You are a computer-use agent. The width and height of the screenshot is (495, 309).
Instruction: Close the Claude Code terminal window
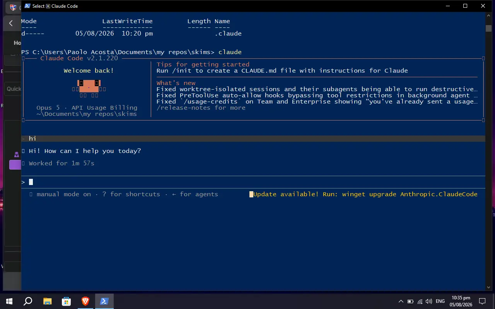(x=483, y=6)
